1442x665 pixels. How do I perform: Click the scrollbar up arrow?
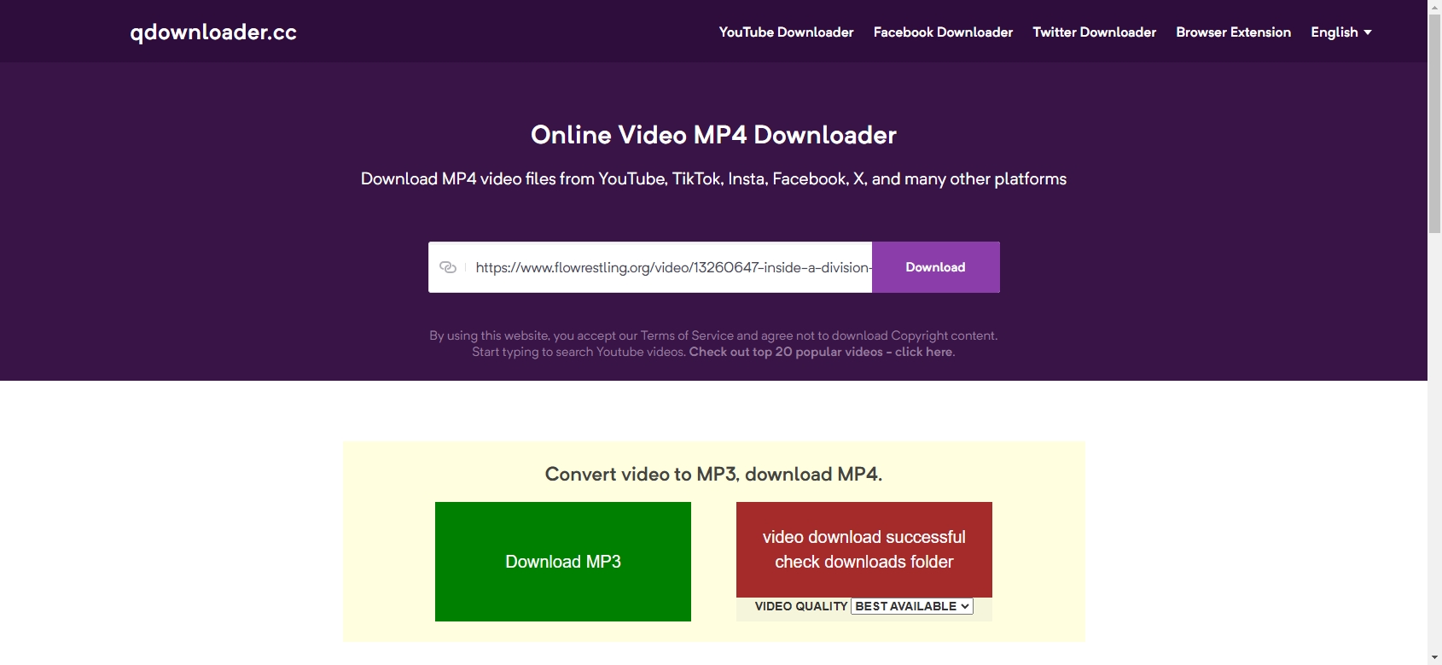1434,7
